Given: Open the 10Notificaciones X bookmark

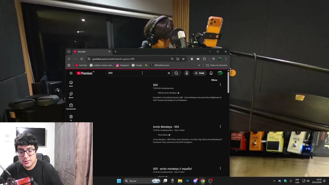Looking at the screenshot, I should click(160, 65).
